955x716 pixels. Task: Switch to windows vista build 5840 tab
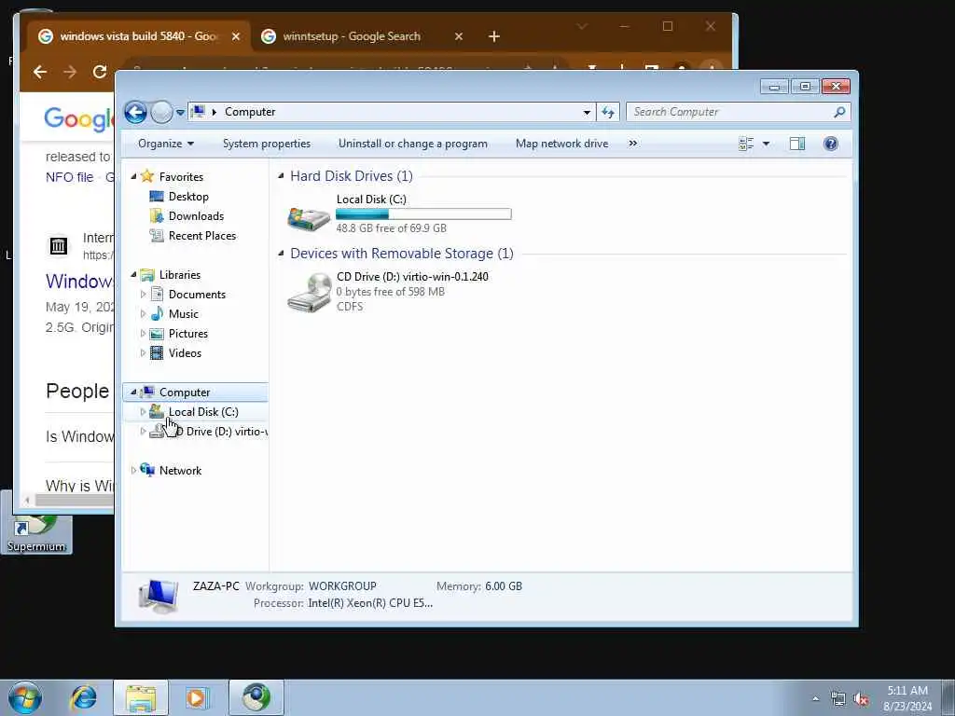point(139,36)
